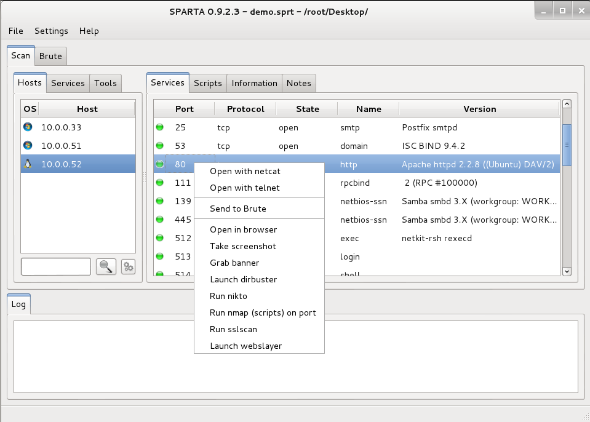
Task: Open the Help menu
Action: tap(87, 31)
